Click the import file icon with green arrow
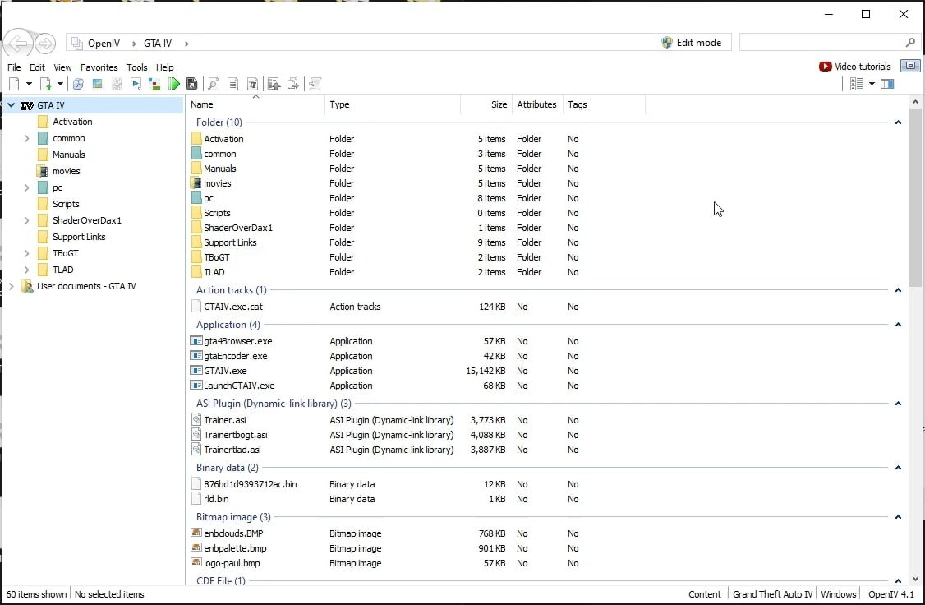 point(45,84)
